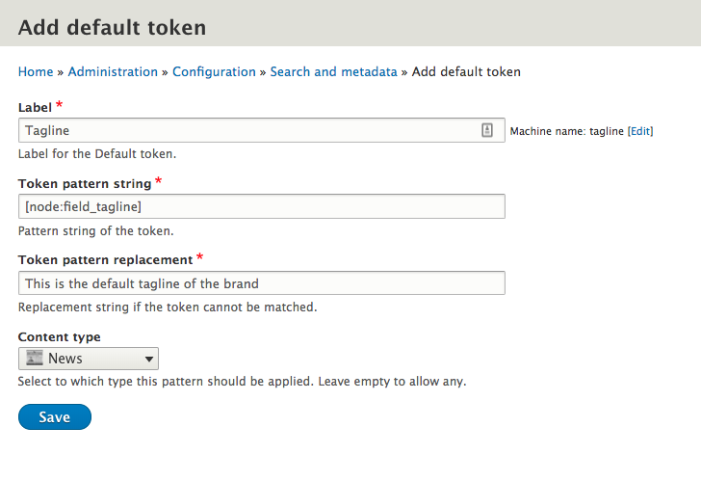701x481 pixels.
Task: Click the autofill contact icon in Label field
Action: coord(487,130)
